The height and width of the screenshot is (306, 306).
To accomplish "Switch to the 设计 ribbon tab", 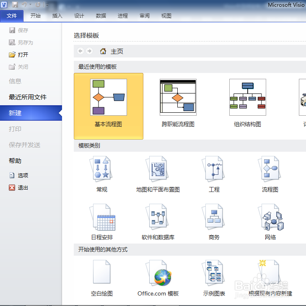I will 79,16.
